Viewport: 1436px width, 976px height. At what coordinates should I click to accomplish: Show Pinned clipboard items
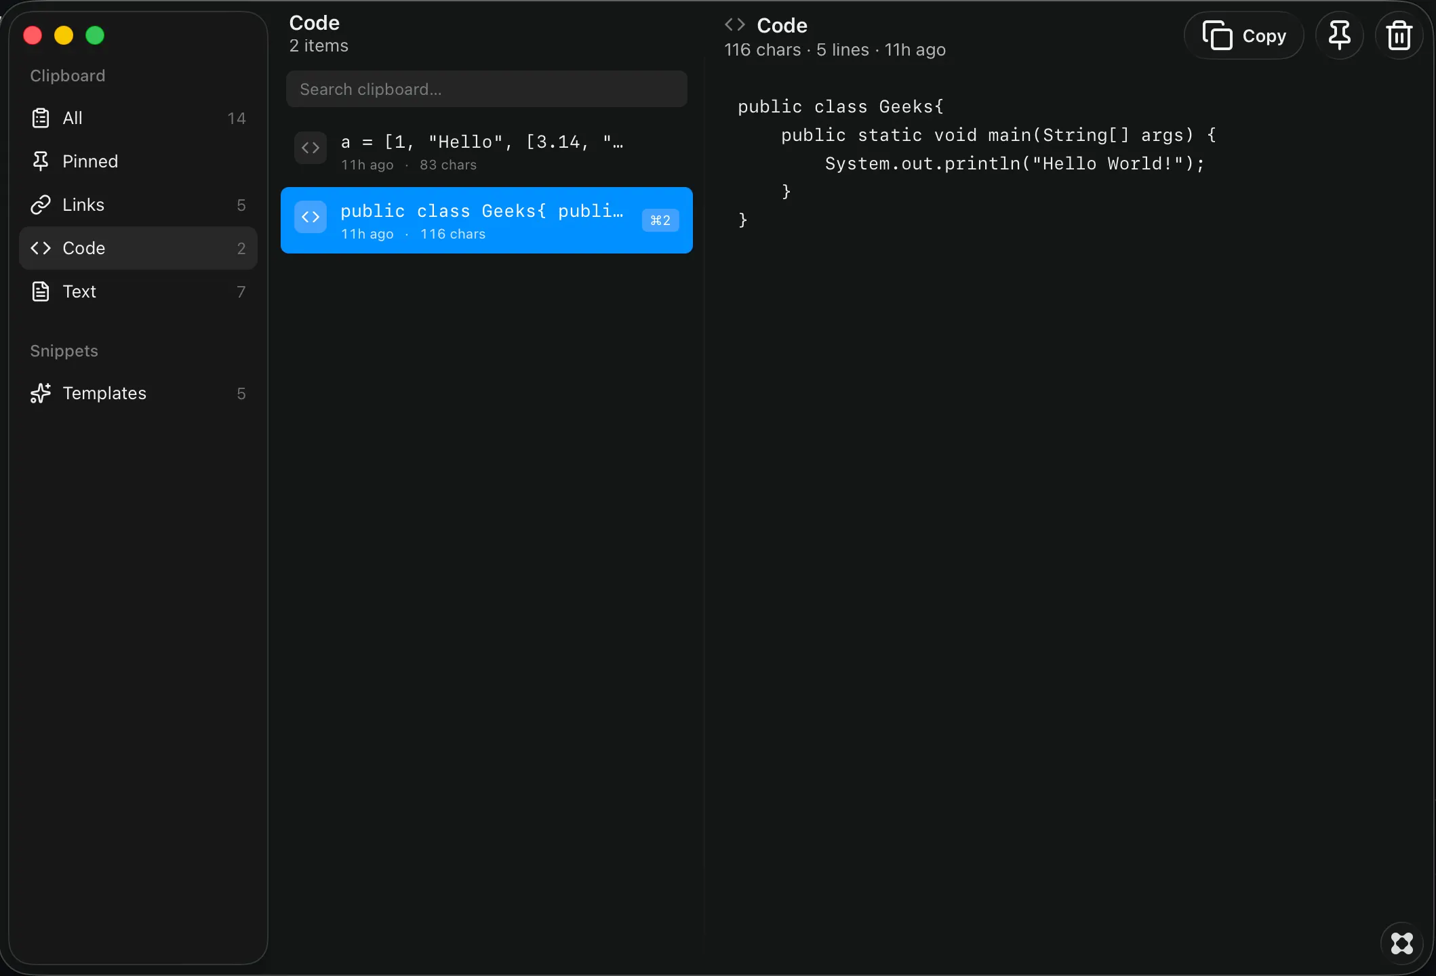tap(138, 161)
